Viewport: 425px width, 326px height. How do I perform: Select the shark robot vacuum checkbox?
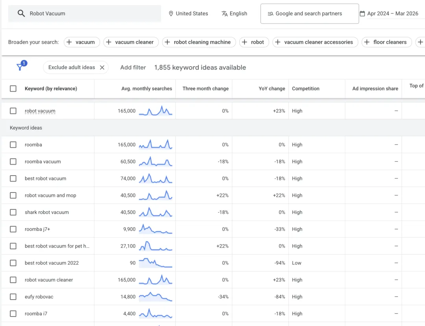pos(13,212)
